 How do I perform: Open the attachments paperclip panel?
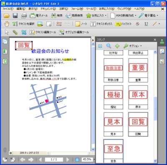coord(5,150)
